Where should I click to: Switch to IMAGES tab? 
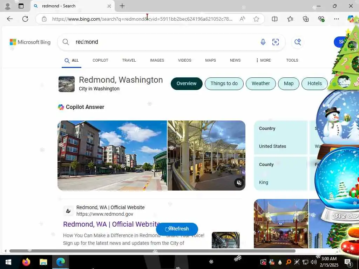[157, 60]
